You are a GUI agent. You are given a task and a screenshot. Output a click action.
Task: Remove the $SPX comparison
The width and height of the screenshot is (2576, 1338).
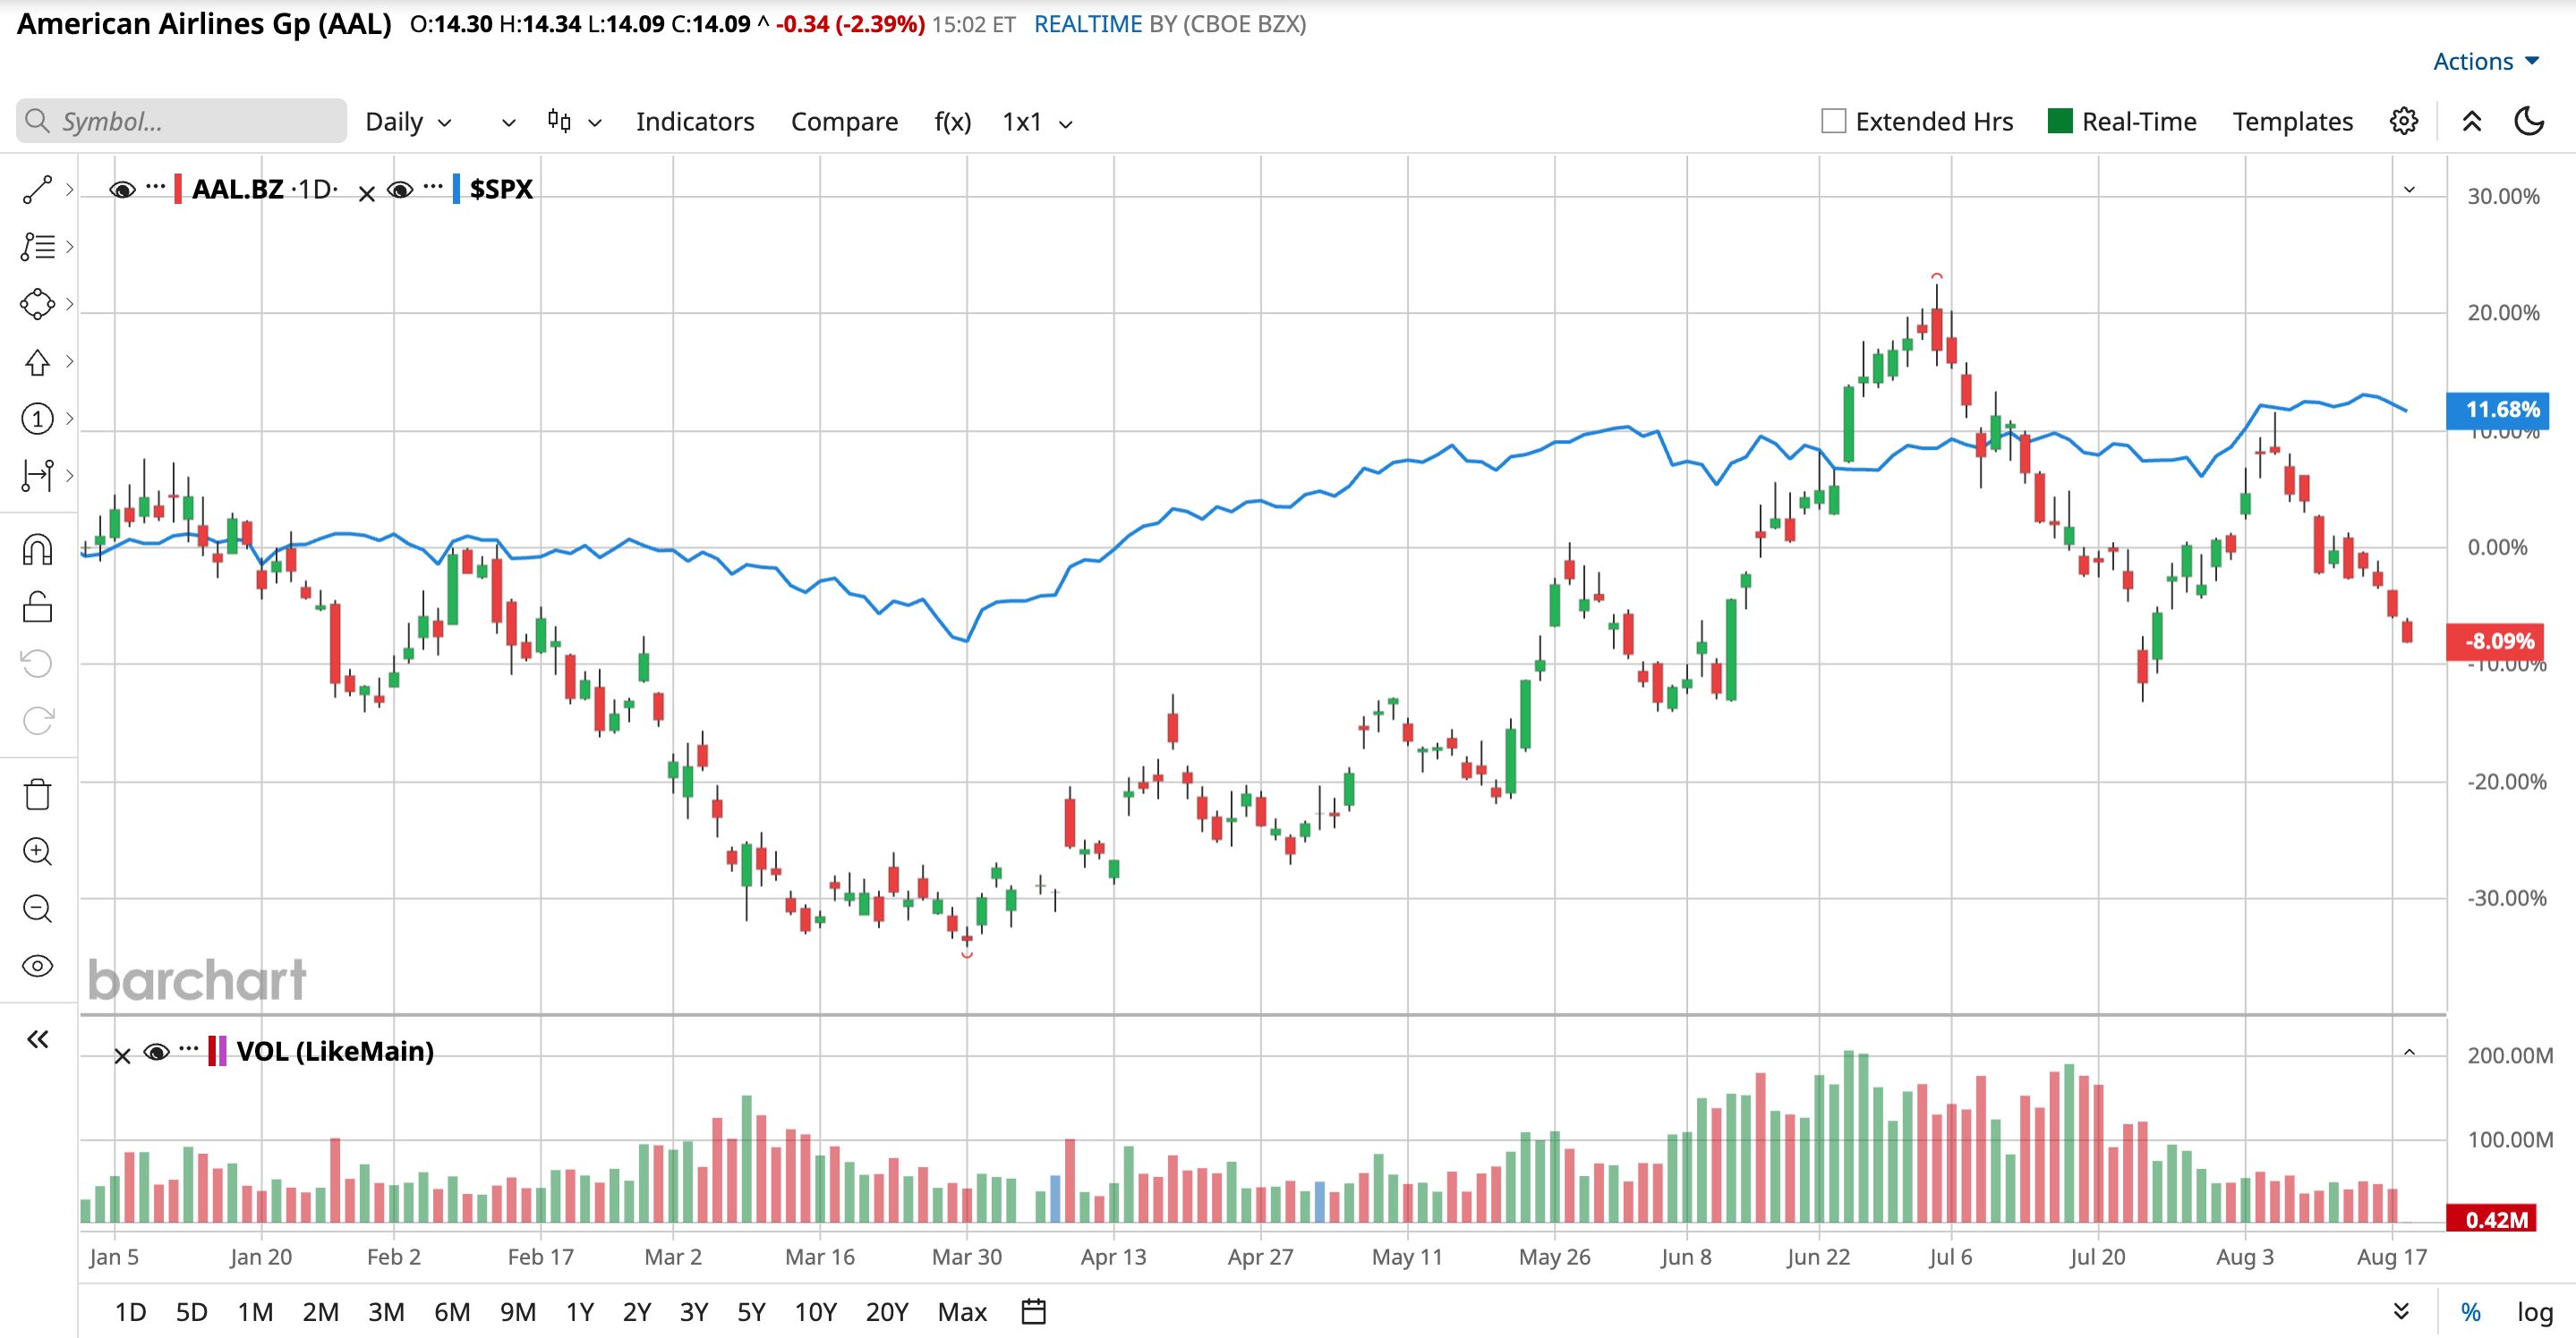pyautogui.click(x=367, y=194)
